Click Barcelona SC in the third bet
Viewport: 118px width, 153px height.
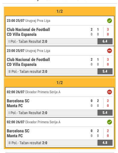[18, 101]
